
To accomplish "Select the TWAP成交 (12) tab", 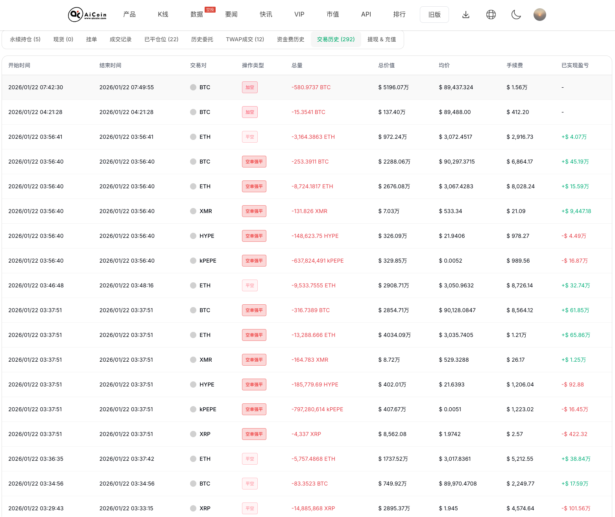I will pos(245,39).
